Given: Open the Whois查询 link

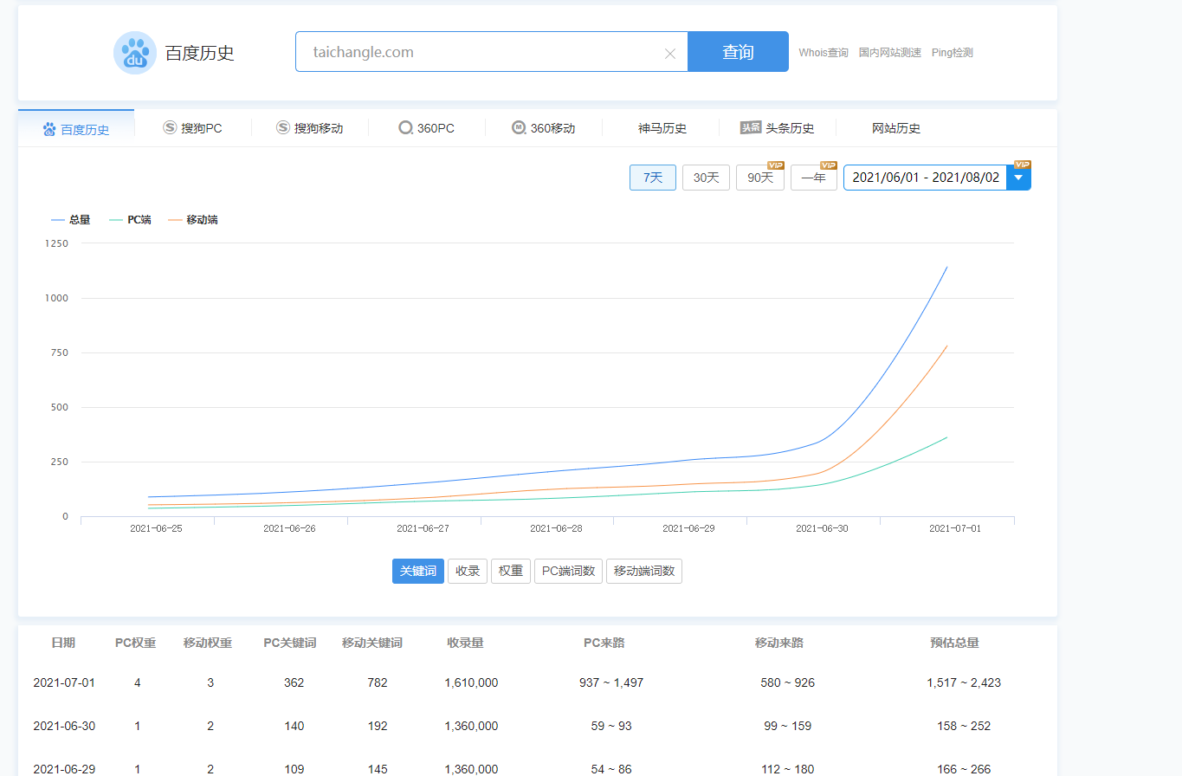Looking at the screenshot, I should 824,53.
